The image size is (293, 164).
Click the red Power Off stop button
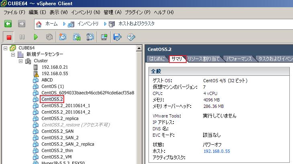pos(9,37)
